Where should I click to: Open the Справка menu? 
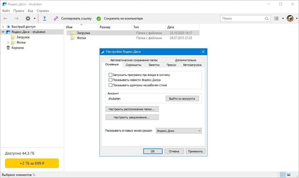coord(43,11)
